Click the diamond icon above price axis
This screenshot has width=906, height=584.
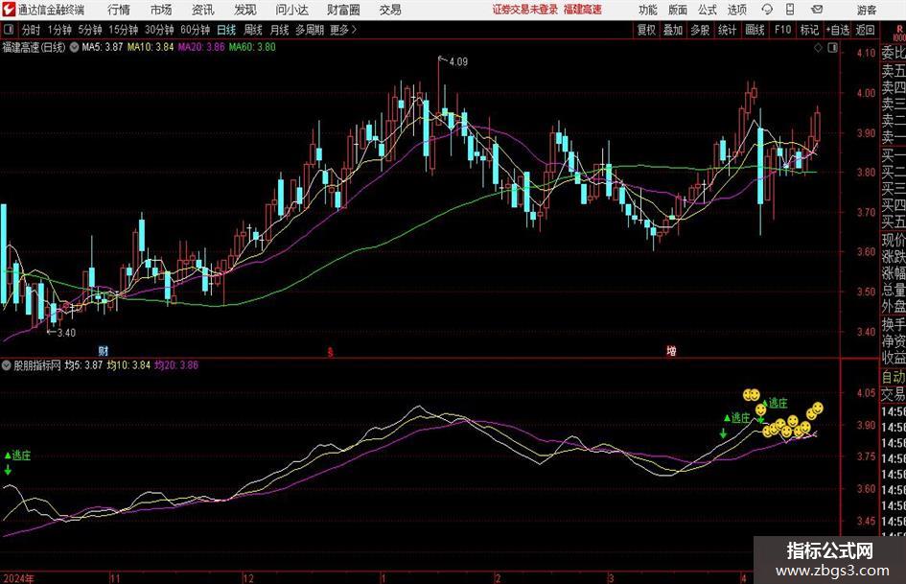(x=818, y=48)
